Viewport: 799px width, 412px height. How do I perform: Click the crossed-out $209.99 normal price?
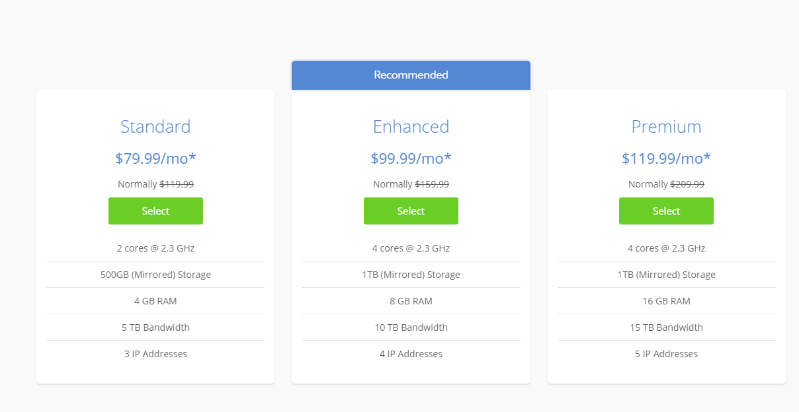point(687,185)
